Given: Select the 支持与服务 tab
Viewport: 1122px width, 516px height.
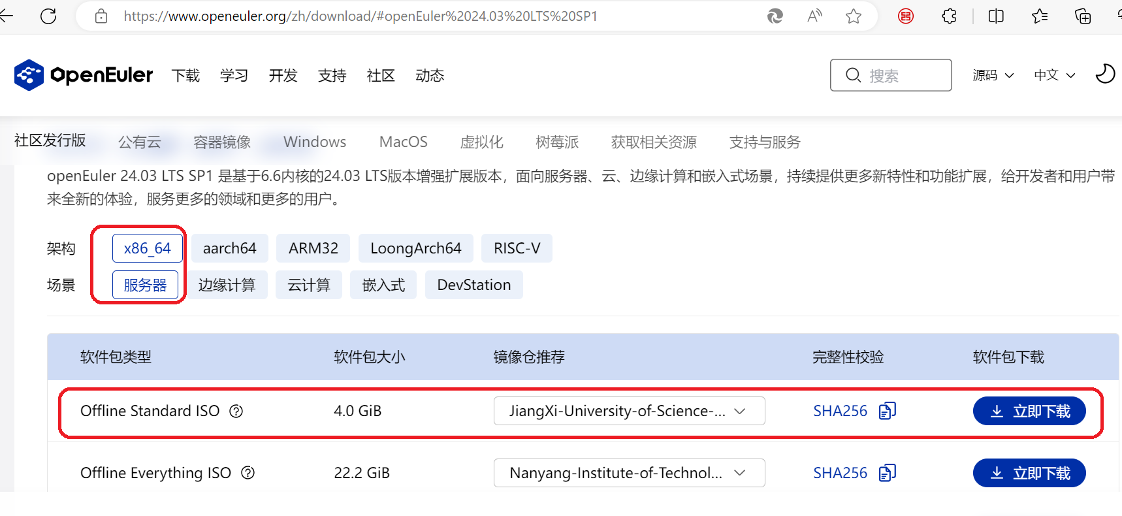Looking at the screenshot, I should pyautogui.click(x=765, y=142).
